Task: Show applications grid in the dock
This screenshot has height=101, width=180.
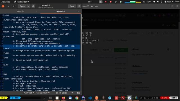Action: [x=44, y=98]
